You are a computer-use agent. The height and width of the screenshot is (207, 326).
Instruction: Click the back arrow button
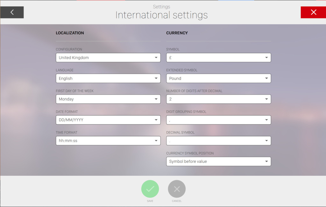click(12, 12)
